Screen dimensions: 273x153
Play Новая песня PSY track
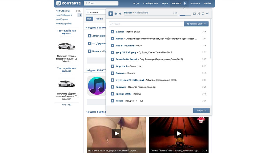tap(113, 45)
